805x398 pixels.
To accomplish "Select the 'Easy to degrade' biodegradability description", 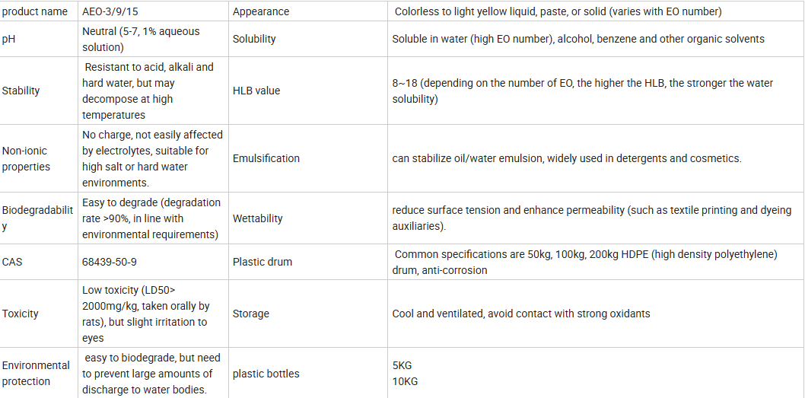I will [x=151, y=218].
